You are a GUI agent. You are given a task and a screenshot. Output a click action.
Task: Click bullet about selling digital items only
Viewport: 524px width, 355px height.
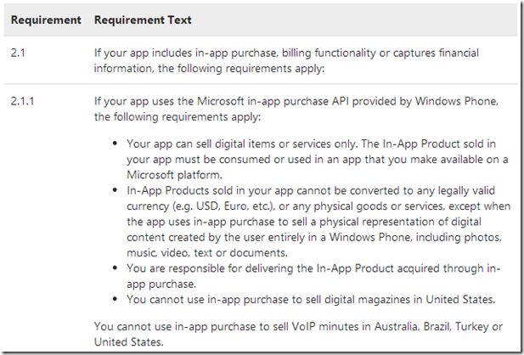[318, 159]
